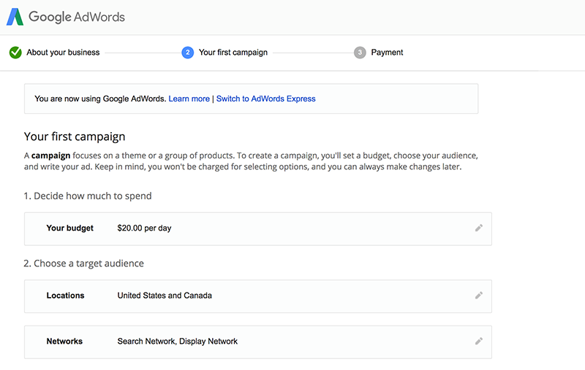Select the United States and Canada text

pos(165,296)
